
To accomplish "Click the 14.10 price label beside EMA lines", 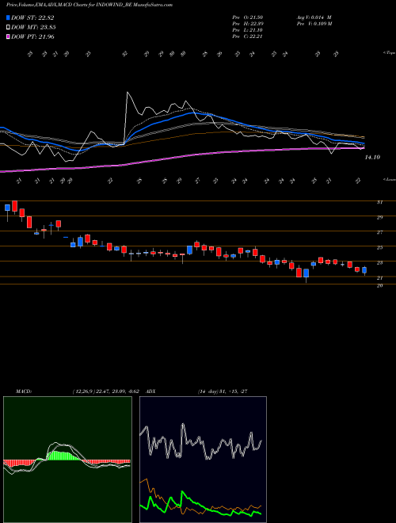I will click(372, 157).
